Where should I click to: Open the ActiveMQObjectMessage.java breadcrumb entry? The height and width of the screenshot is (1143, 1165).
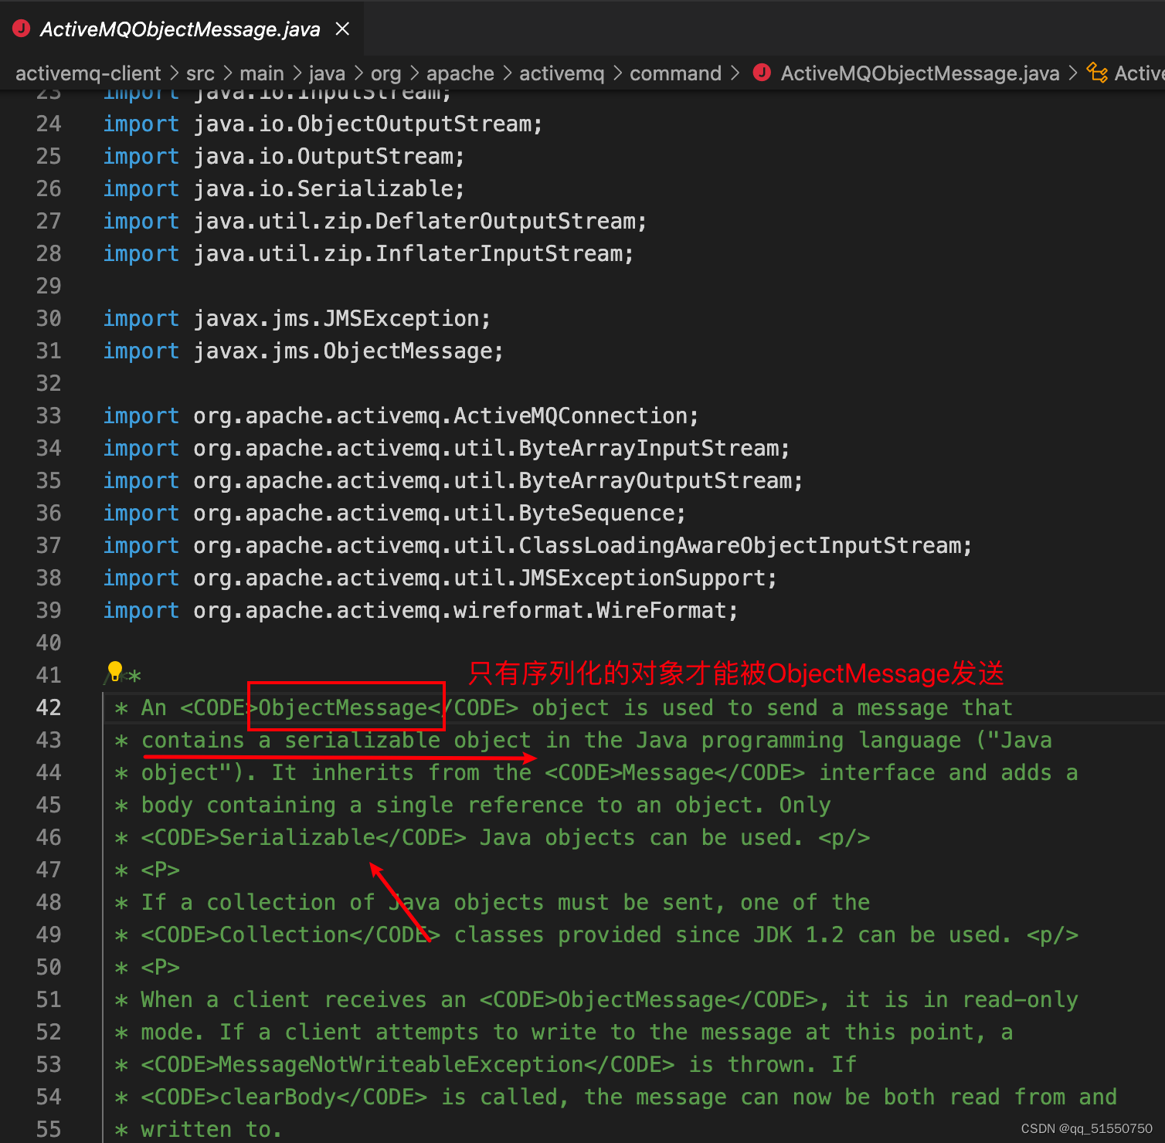point(920,73)
